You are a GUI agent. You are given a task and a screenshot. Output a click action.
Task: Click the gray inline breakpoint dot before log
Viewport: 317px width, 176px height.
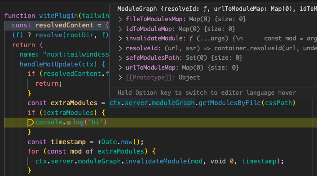69,123
